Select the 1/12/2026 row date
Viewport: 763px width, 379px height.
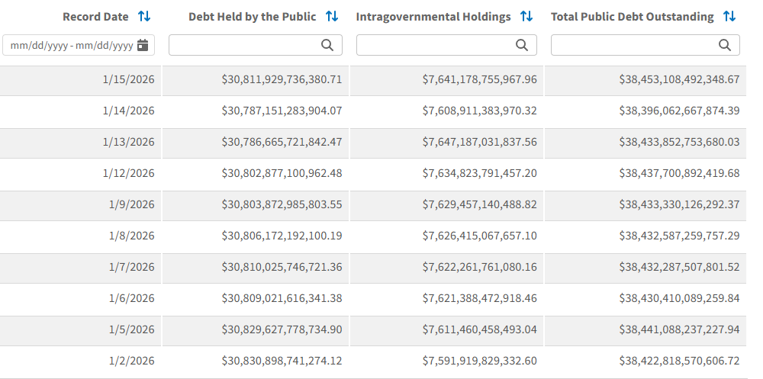(x=128, y=173)
